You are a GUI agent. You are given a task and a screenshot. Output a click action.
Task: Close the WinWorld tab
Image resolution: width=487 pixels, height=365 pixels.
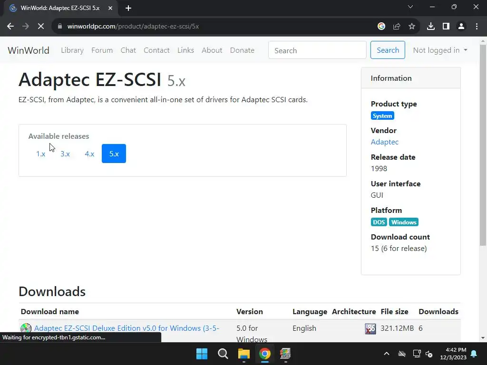tap(110, 8)
